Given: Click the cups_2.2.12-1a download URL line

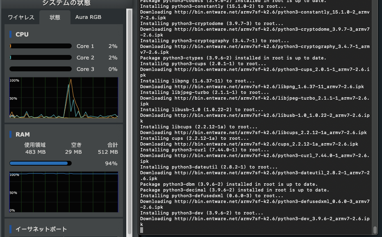Looking at the screenshot, I should (x=249, y=144).
